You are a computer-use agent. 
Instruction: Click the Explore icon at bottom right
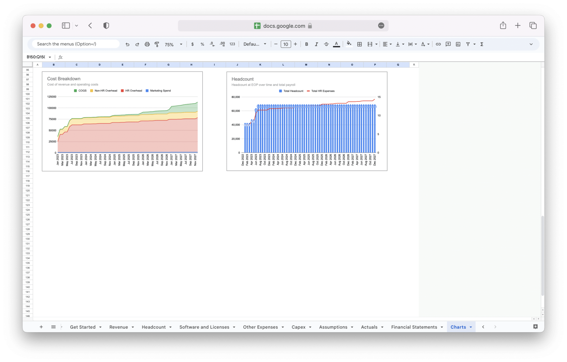[535, 327]
